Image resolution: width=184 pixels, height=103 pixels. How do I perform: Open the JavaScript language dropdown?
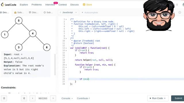click(68, 12)
